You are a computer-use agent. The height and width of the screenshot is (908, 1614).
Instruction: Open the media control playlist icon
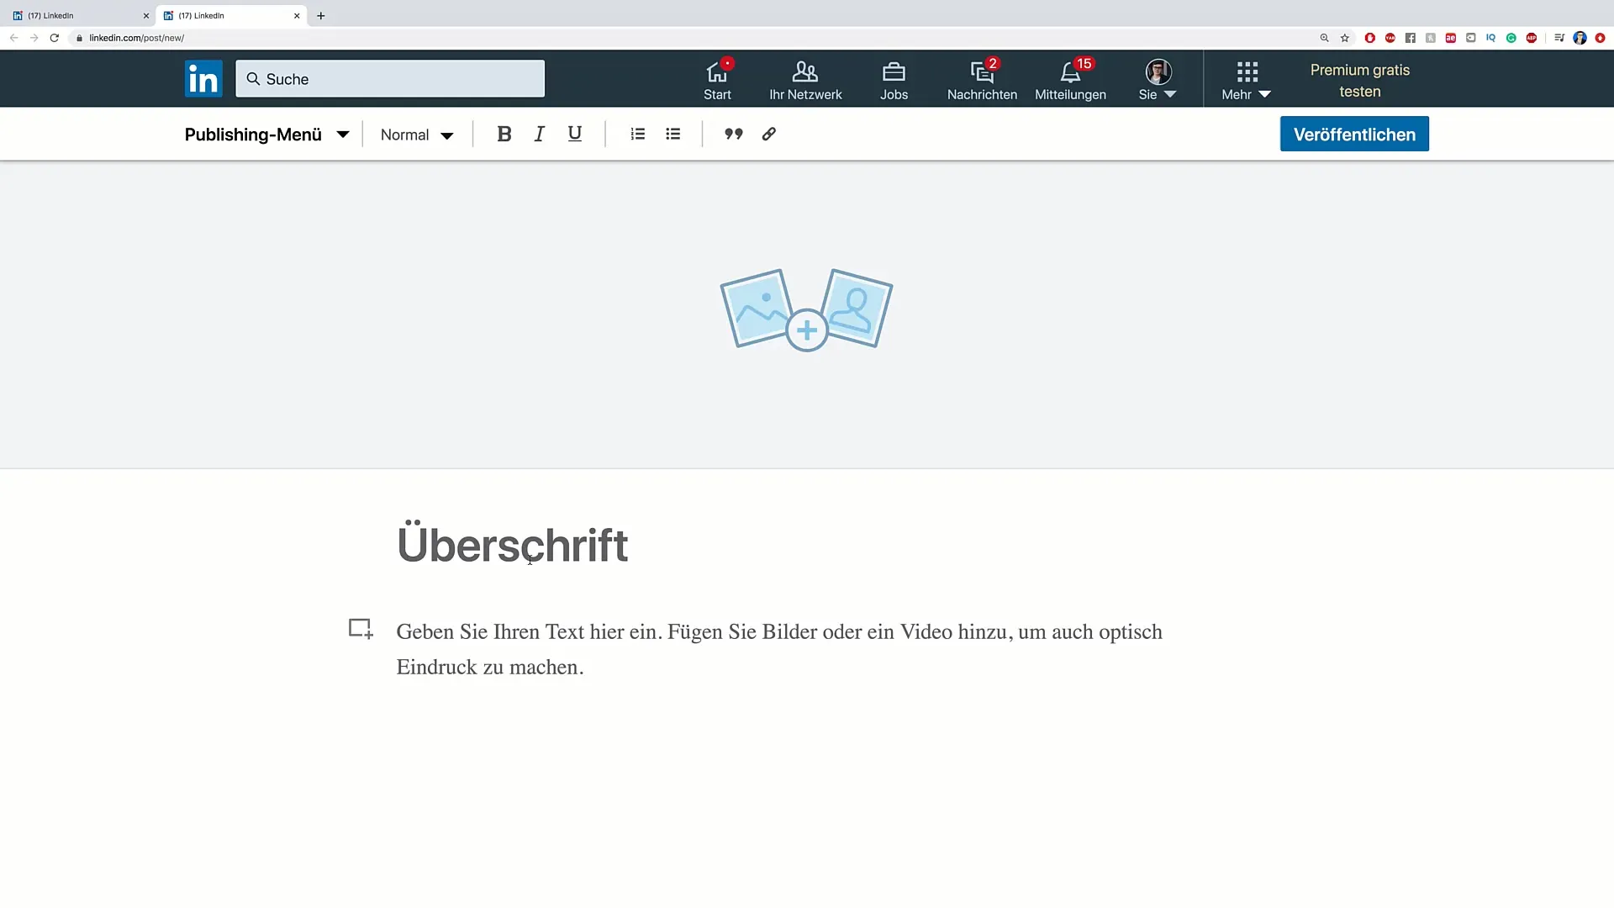point(1559,38)
